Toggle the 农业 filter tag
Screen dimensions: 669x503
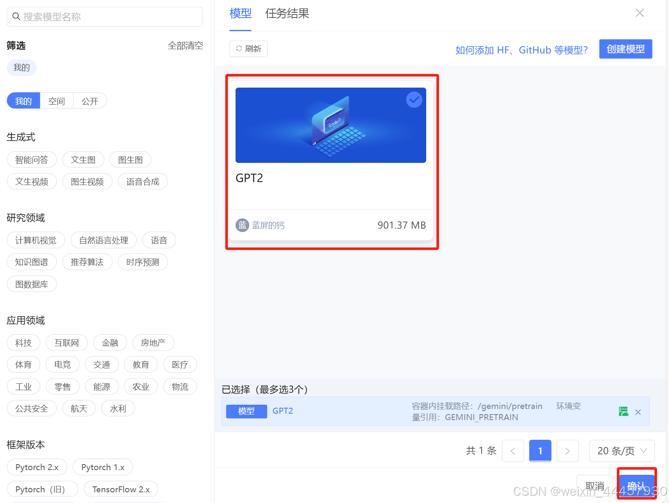(141, 386)
